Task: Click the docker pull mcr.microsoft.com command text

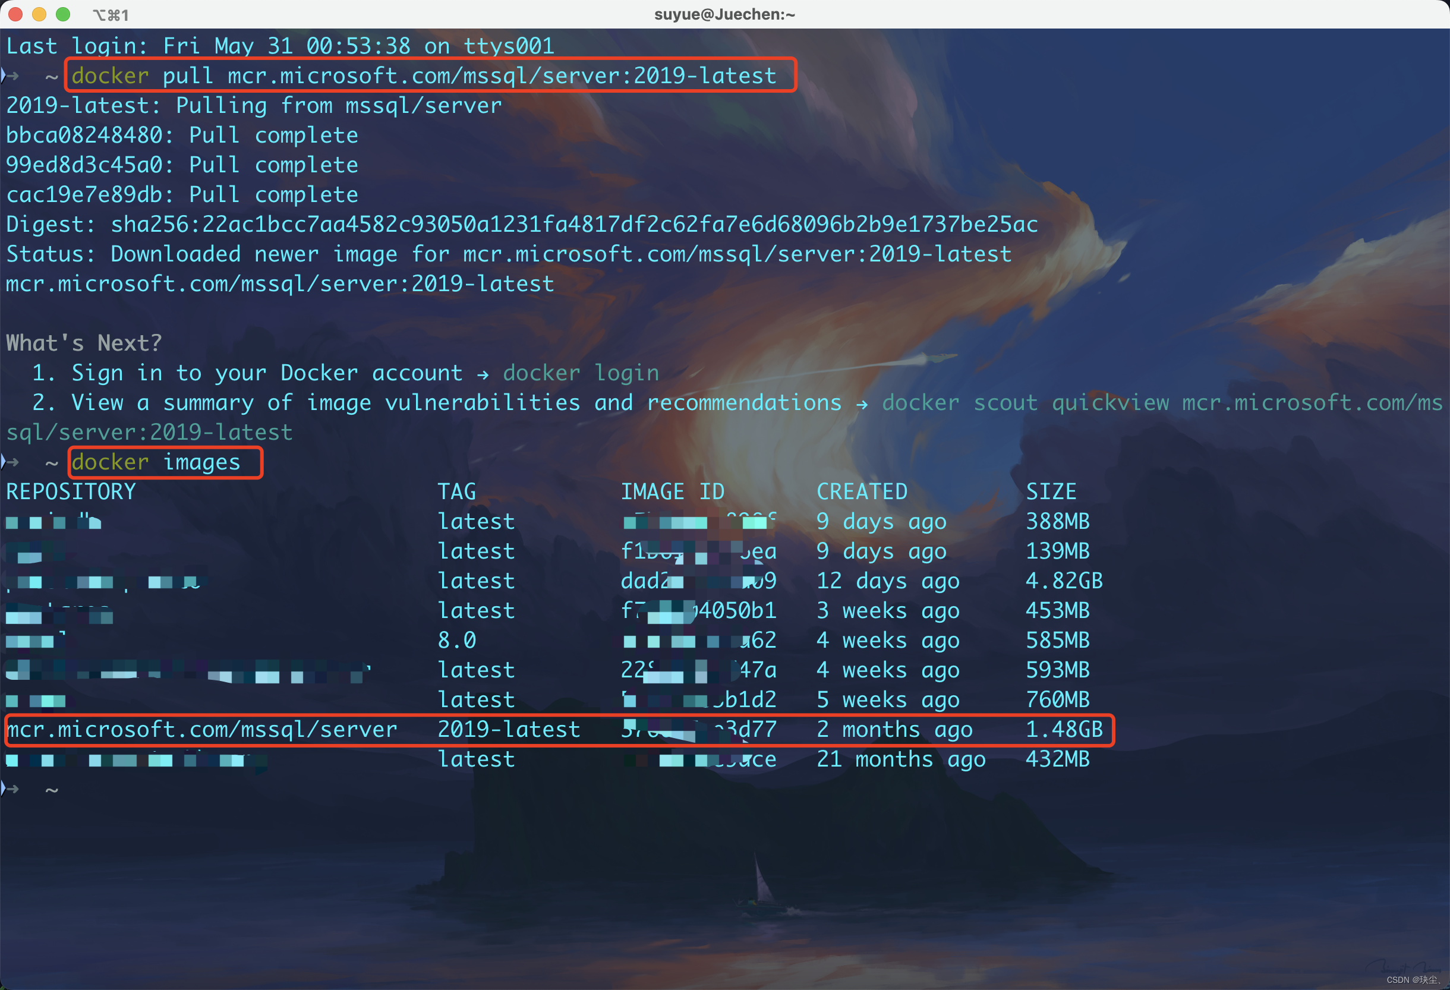Action: [424, 75]
